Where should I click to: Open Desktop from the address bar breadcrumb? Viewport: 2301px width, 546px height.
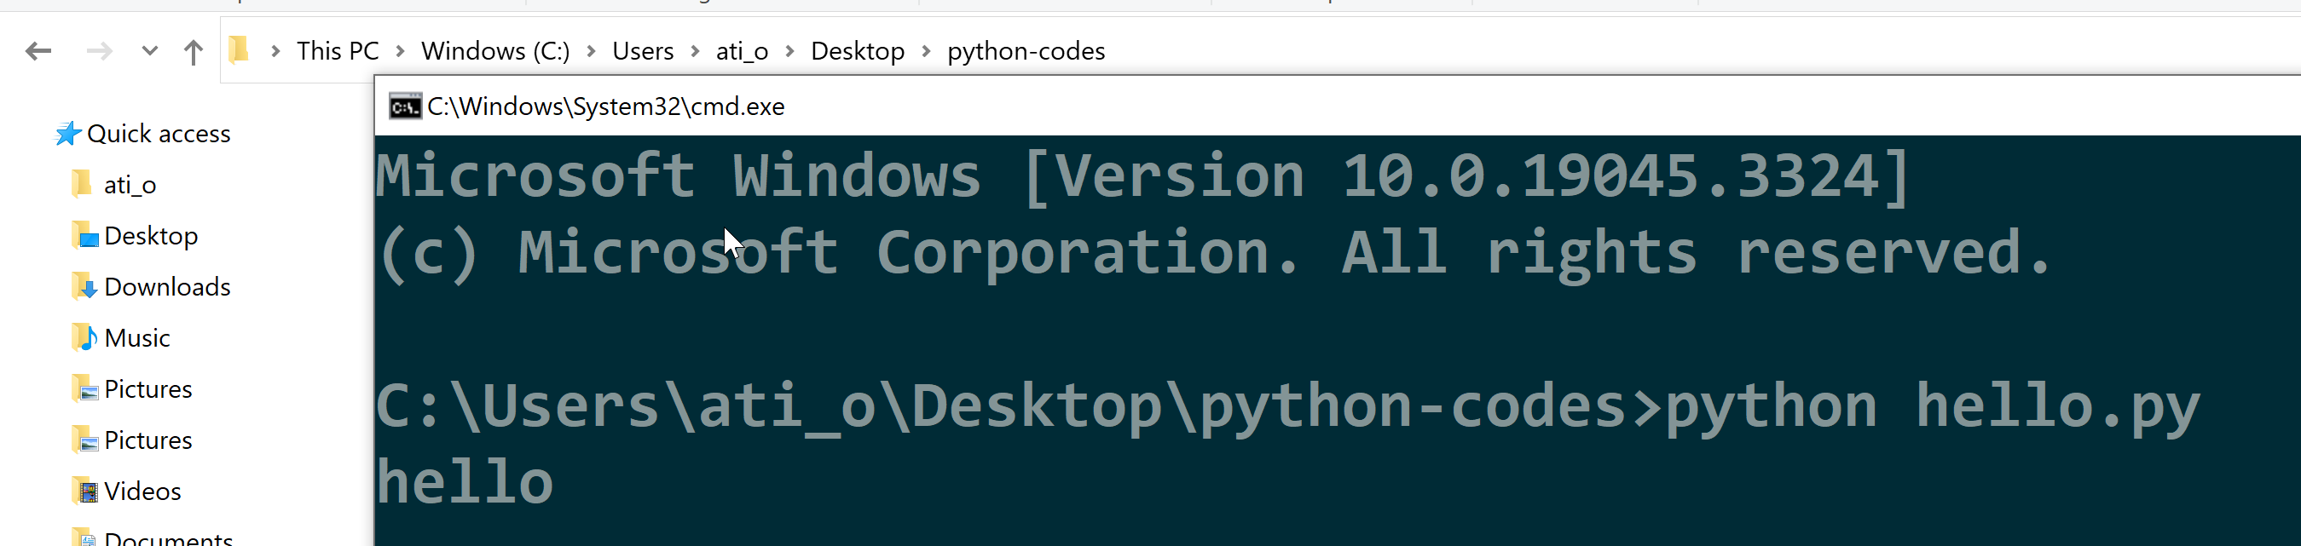click(x=858, y=51)
